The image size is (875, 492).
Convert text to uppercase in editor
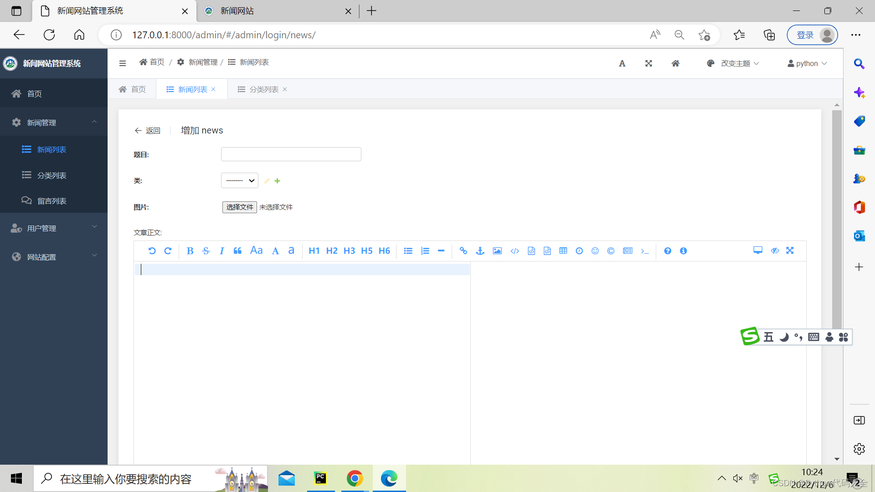coord(275,251)
